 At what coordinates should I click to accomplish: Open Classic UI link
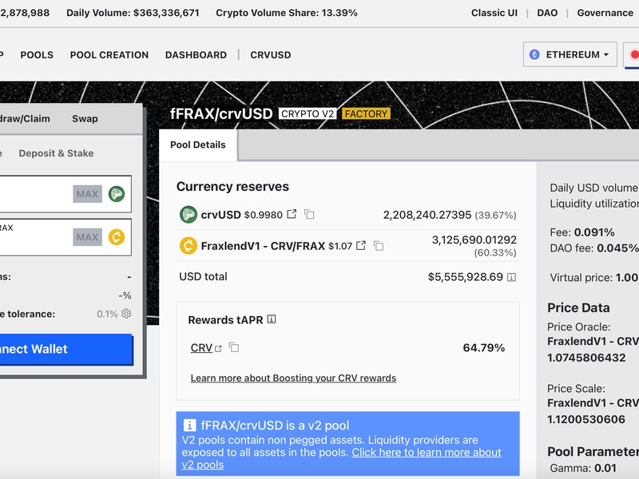coord(494,13)
